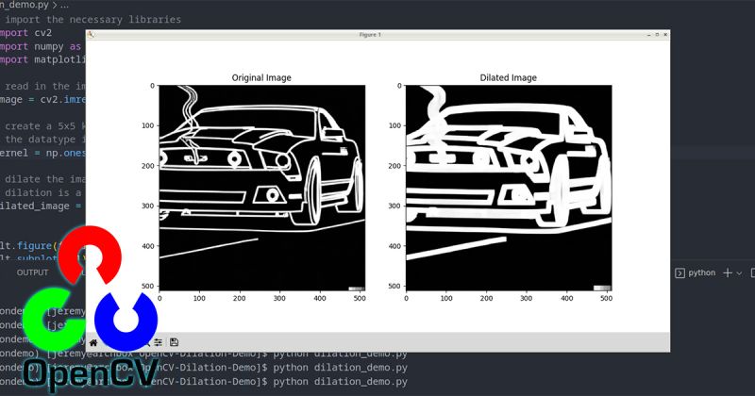Screen dimensions: 755x396
Task: Click inside the Original Image plot
Action: pos(262,189)
